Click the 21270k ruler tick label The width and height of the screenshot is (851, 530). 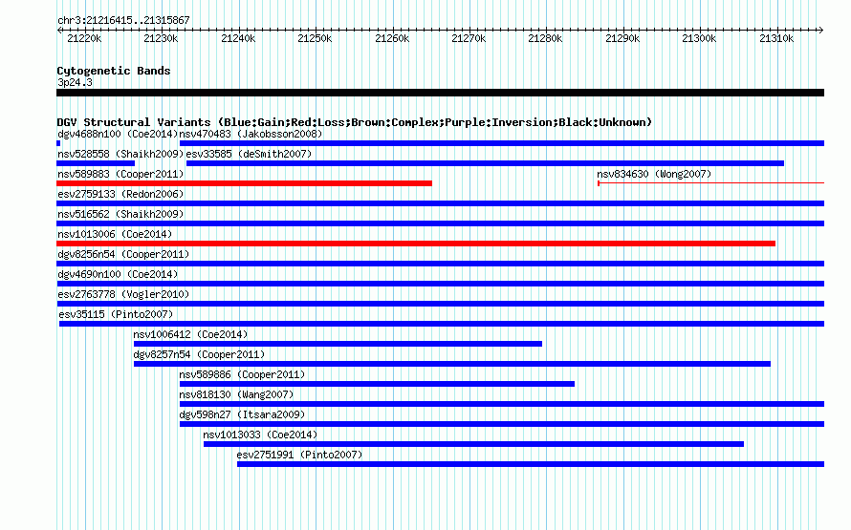469,38
